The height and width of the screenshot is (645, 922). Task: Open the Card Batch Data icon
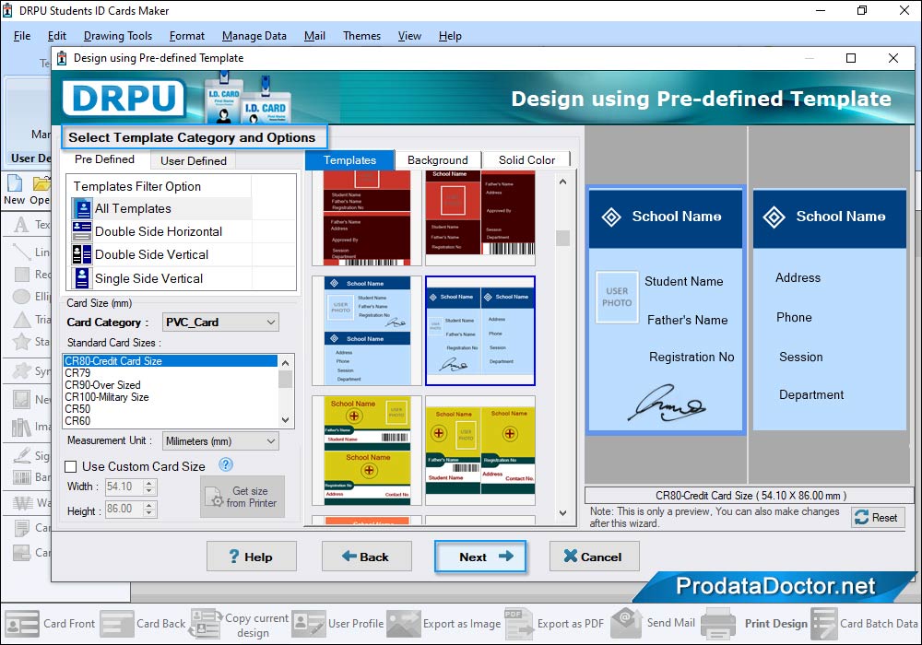[x=823, y=623]
